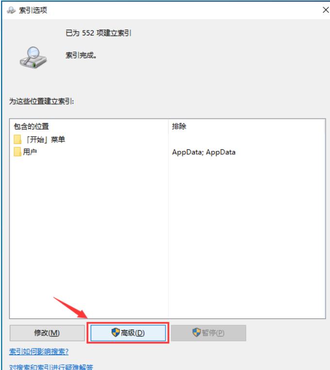Open the 对搜索和索引进行疑难解答 troubleshooting link
The width and height of the screenshot is (330, 370).
51,367
